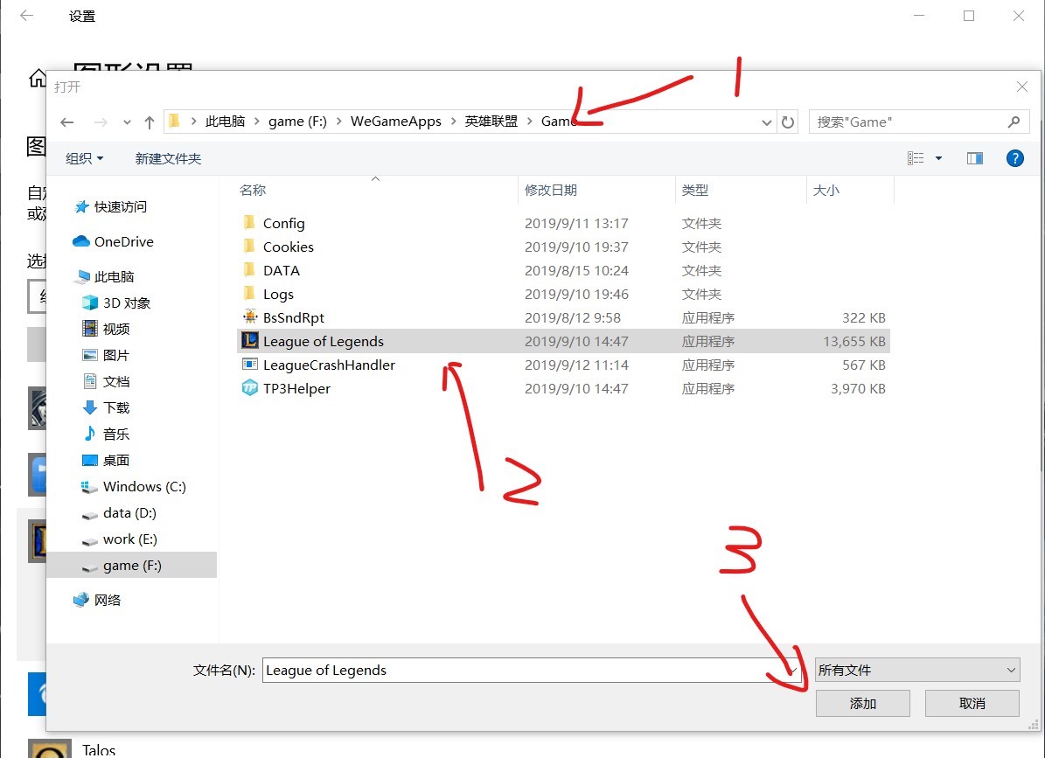Image resolution: width=1045 pixels, height=758 pixels.
Task: Select 桌面 in the navigation pane
Action: [x=116, y=460]
